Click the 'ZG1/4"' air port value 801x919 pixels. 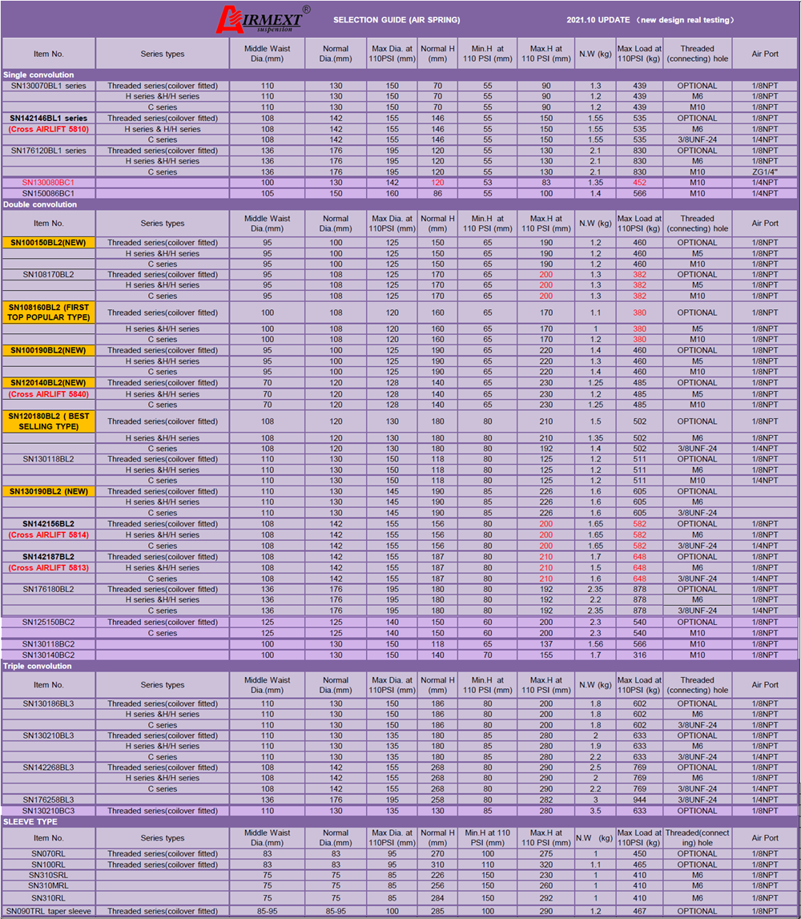pos(765,172)
